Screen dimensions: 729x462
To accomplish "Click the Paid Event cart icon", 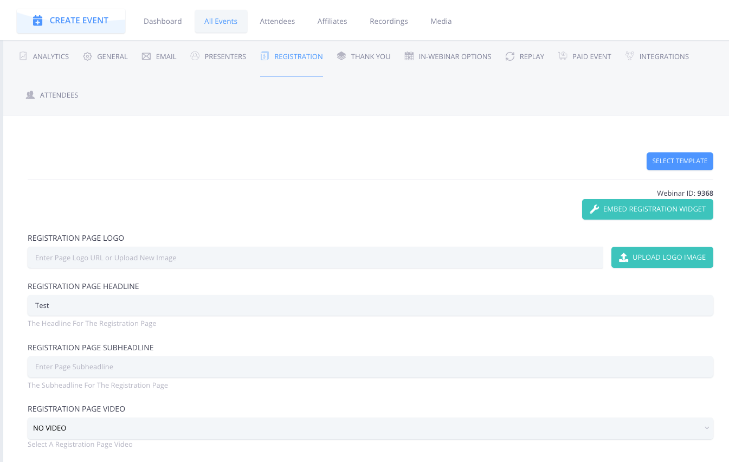I will tap(563, 56).
